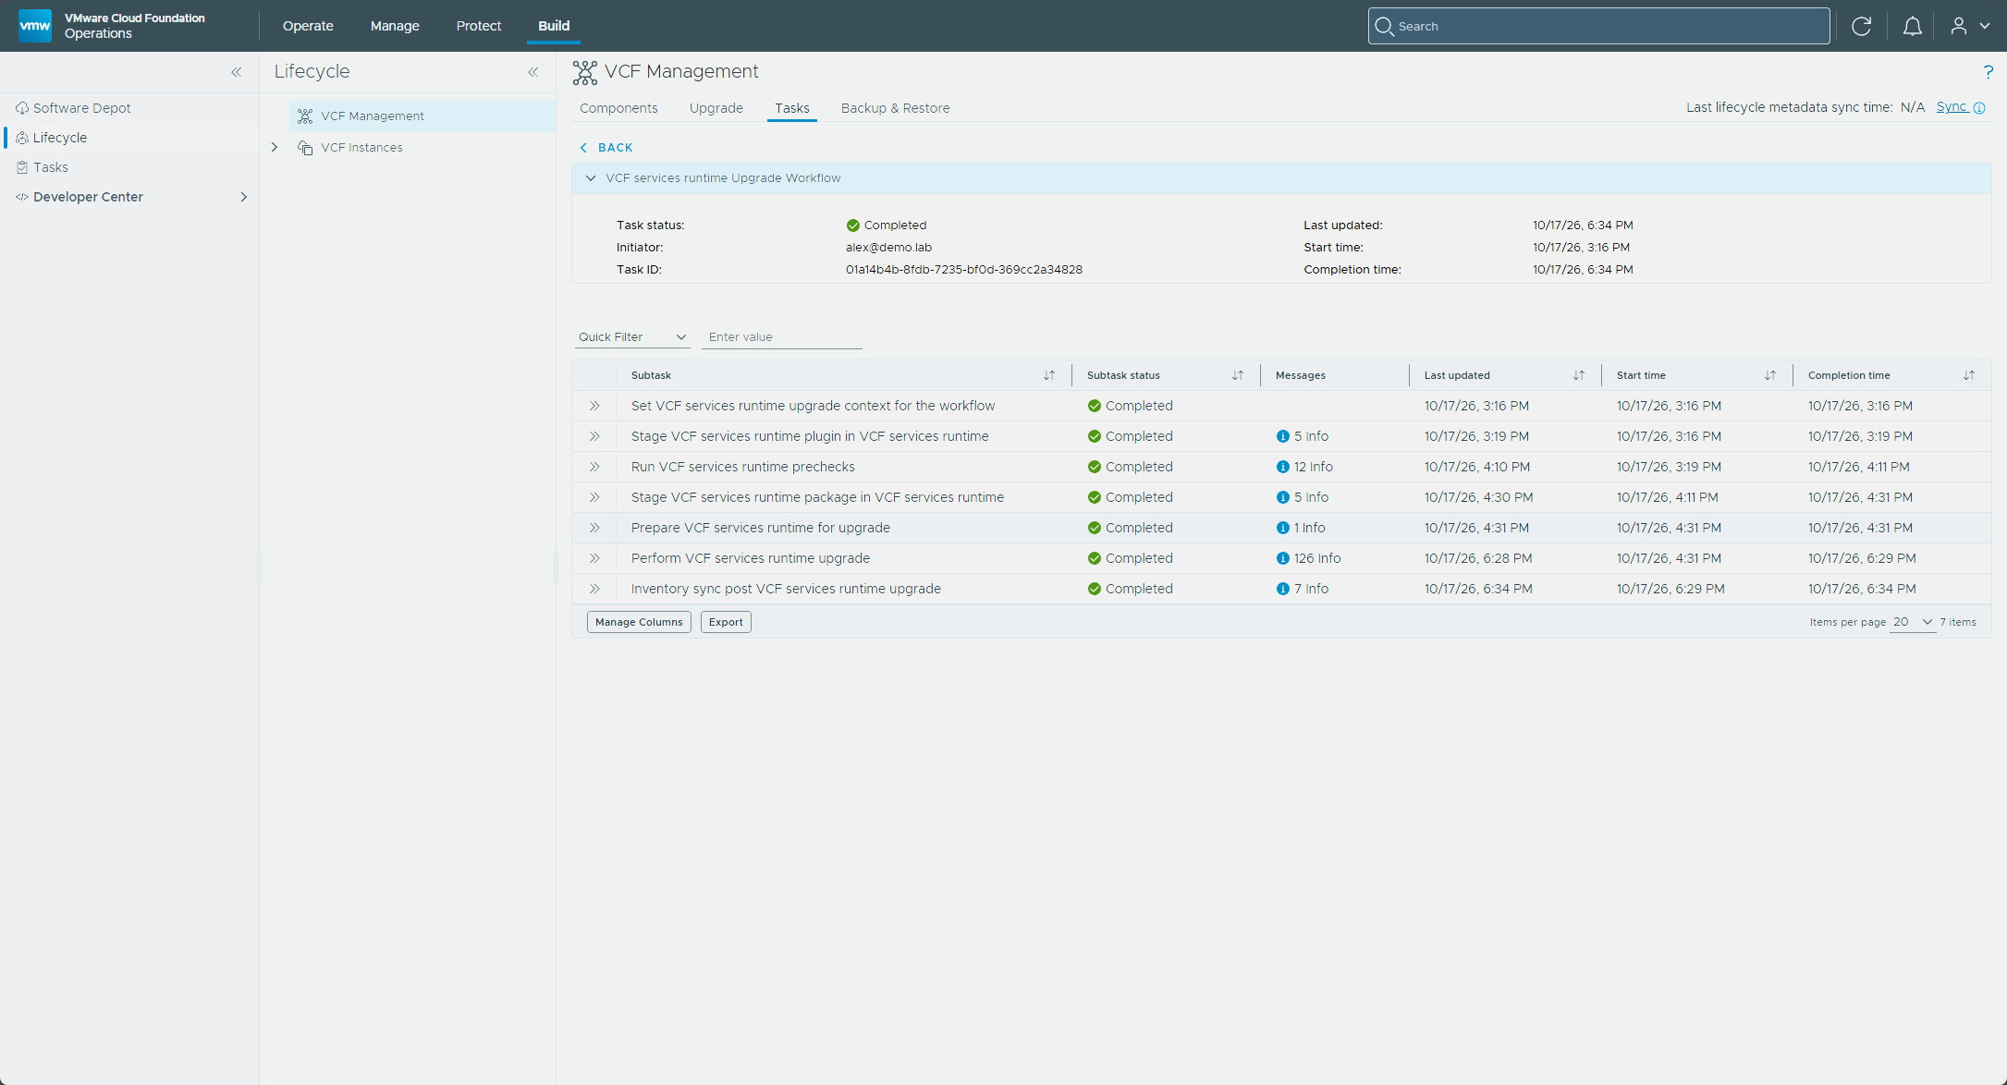Switch to the Upgrade tab

click(716, 108)
